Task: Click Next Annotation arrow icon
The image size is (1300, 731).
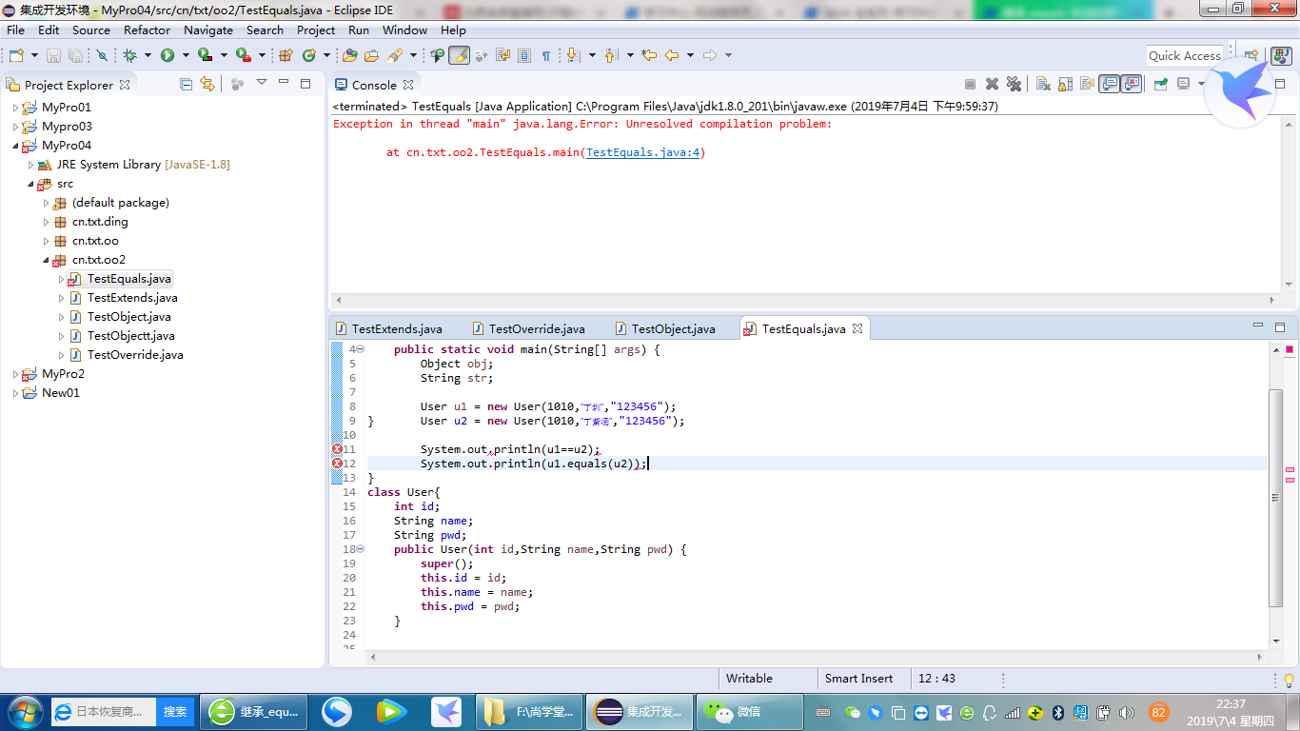Action: [572, 55]
